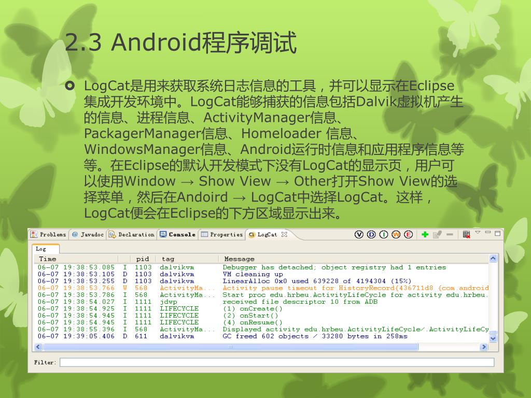Select log row '(4) onResume()'
The height and width of the screenshot is (398, 531).
(x=262, y=322)
